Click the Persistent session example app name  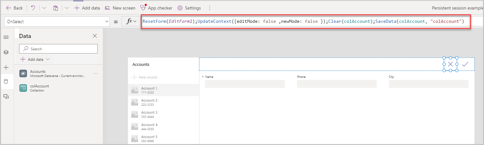[458, 8]
